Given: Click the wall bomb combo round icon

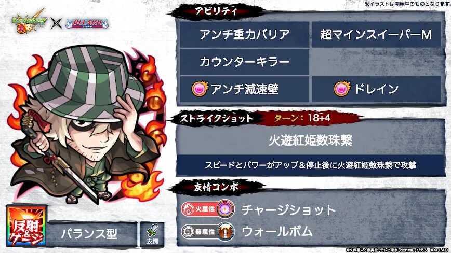Looking at the screenshot, I should click(225, 232).
